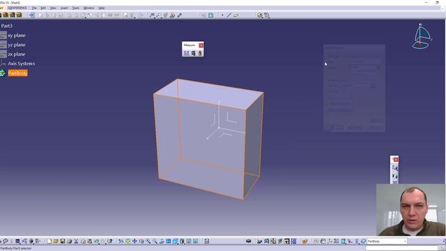Select the xy plane in tree
Viewport: 446px width, 251px height.
pyautogui.click(x=17, y=36)
